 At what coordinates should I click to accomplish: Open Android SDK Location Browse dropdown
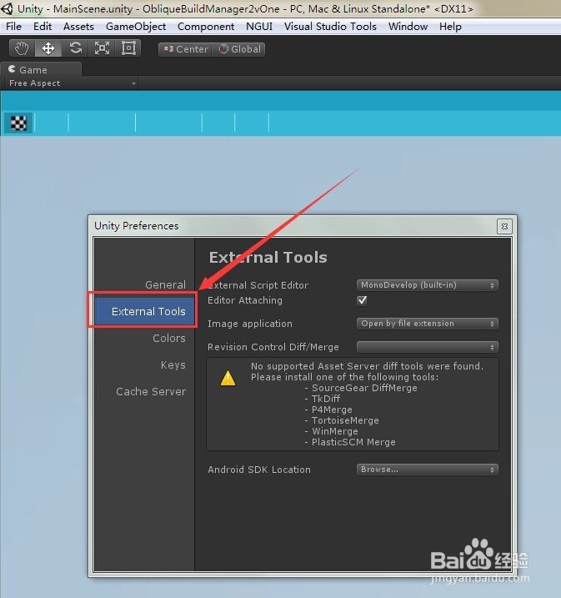coord(428,470)
